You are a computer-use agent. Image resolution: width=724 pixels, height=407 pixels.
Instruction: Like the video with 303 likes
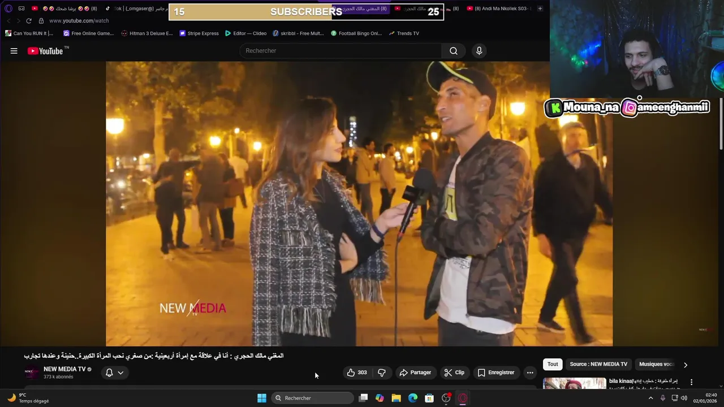click(x=357, y=373)
